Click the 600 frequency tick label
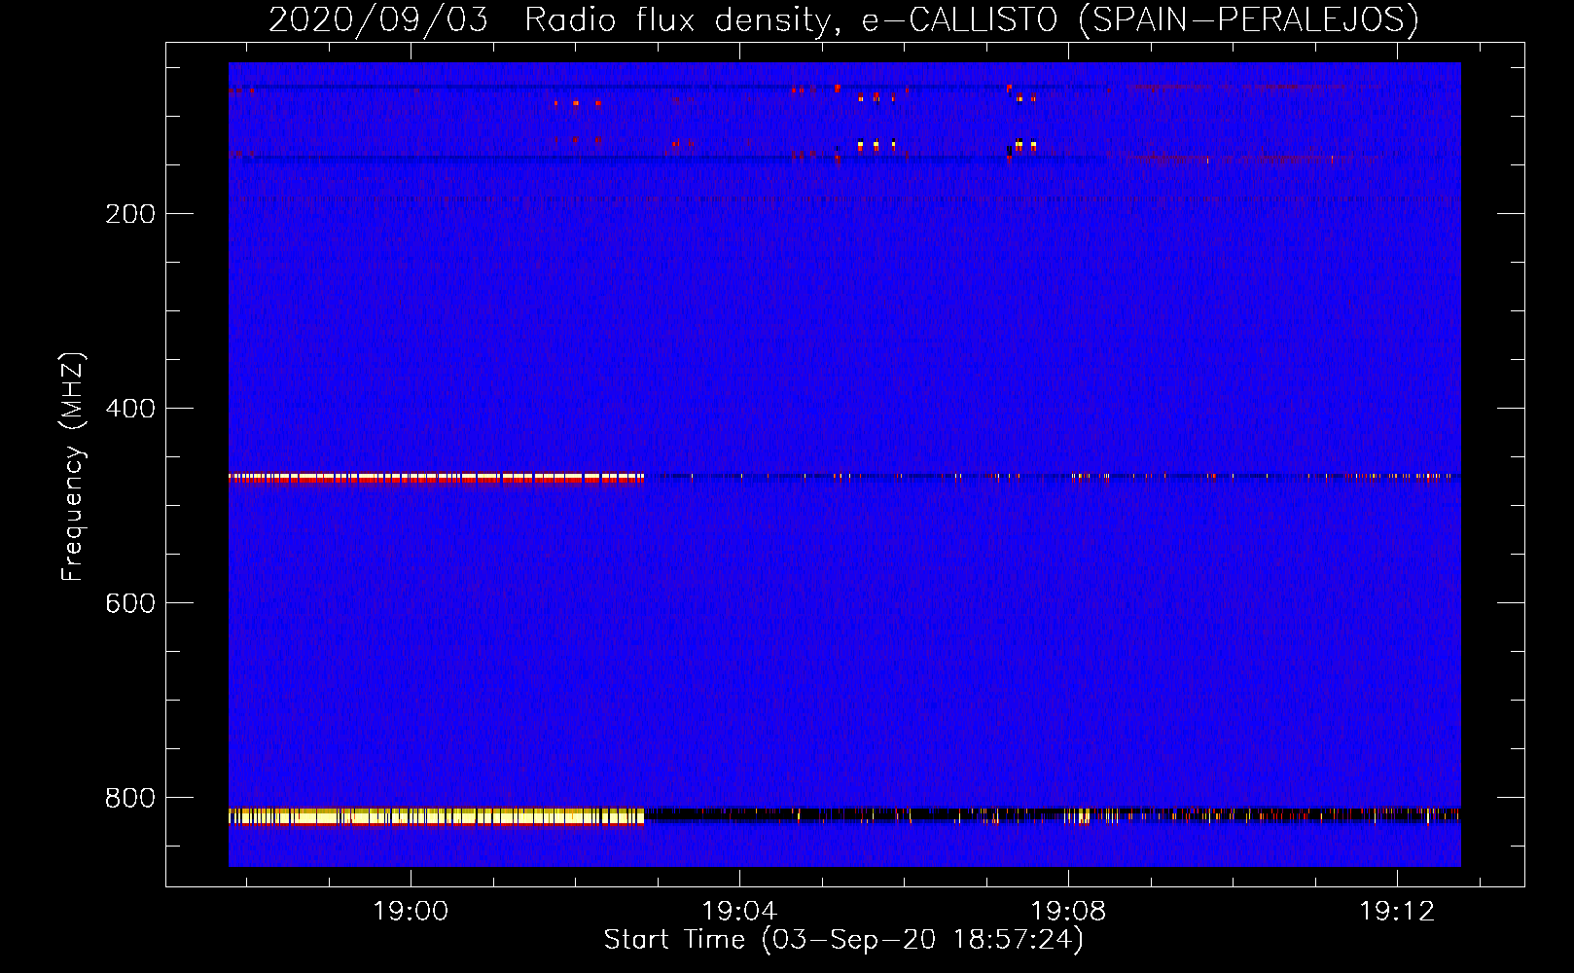Viewport: 1574px width, 973px height. click(130, 603)
